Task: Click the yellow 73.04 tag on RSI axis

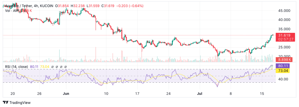Action: (x=283, y=70)
